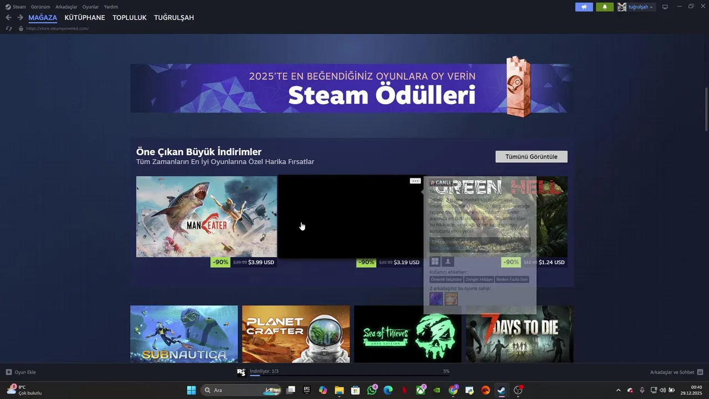Open the Planet Crafter game capsule

pos(296,334)
